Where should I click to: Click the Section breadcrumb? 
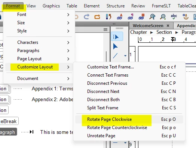point(164,32)
